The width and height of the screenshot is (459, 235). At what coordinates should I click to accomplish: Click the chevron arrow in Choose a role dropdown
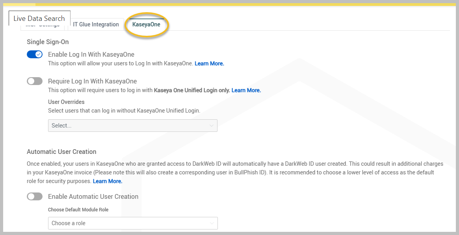coord(212,223)
